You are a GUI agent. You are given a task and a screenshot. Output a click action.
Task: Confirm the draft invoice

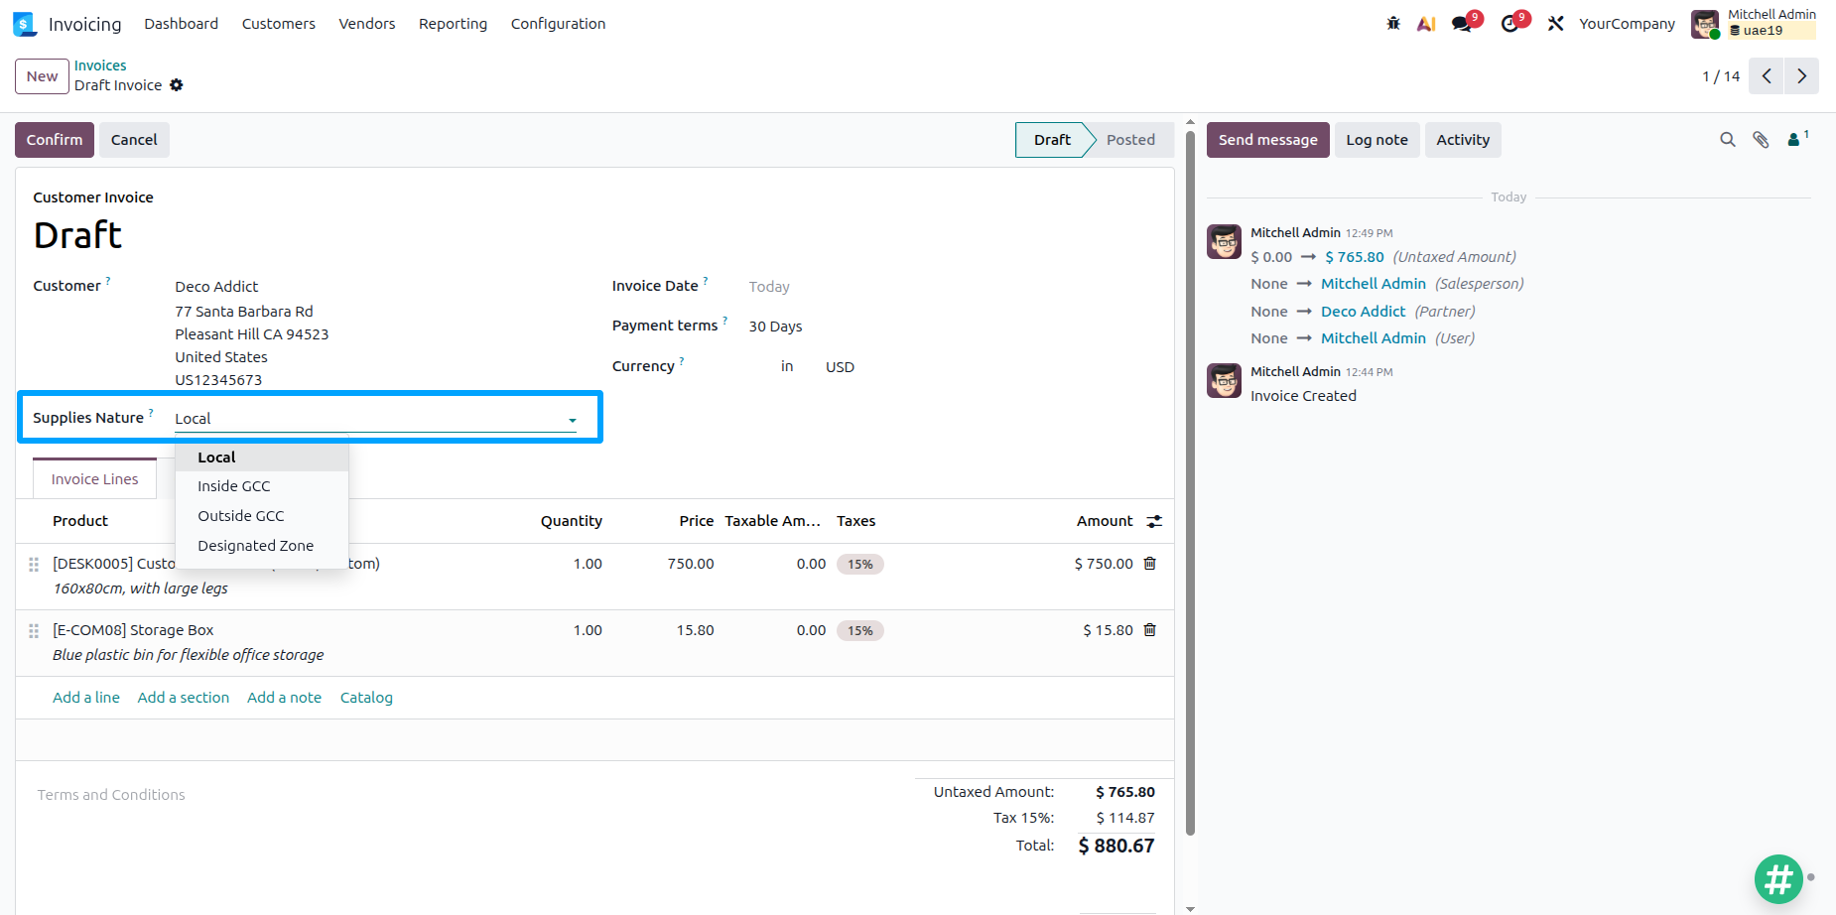pyautogui.click(x=55, y=140)
